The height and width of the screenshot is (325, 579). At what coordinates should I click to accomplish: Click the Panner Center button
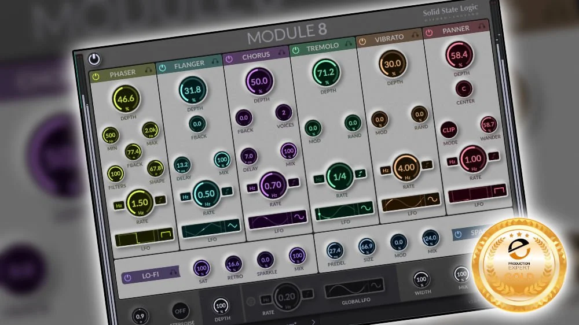point(464,88)
